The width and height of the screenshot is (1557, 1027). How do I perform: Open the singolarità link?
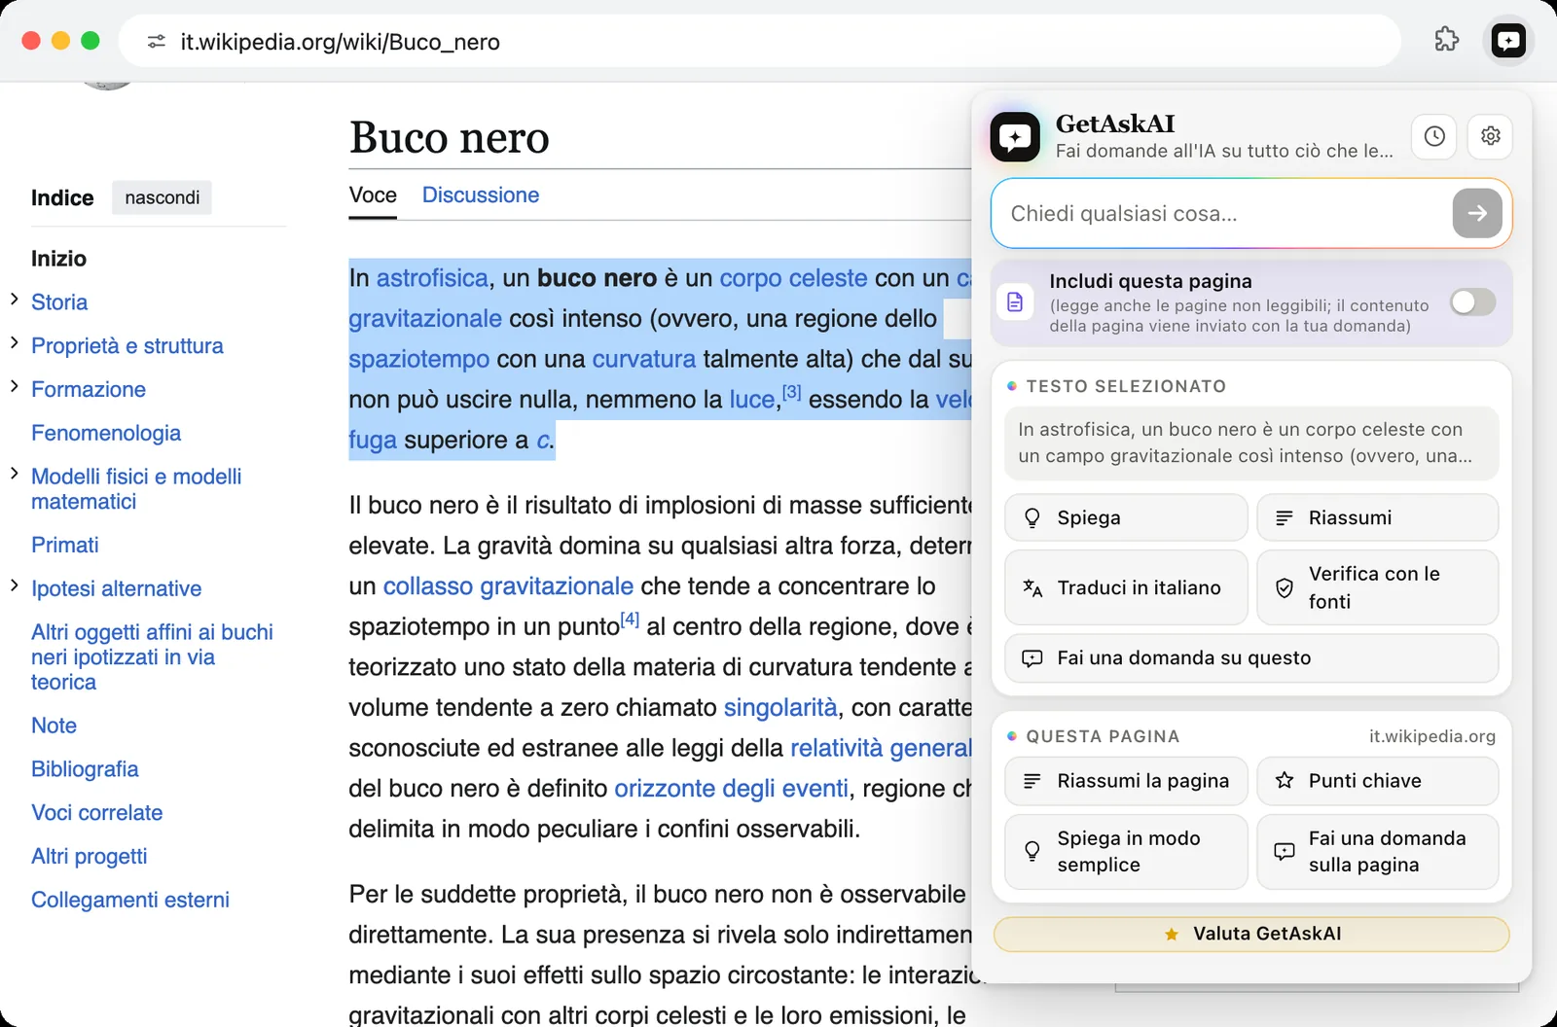pos(780,708)
